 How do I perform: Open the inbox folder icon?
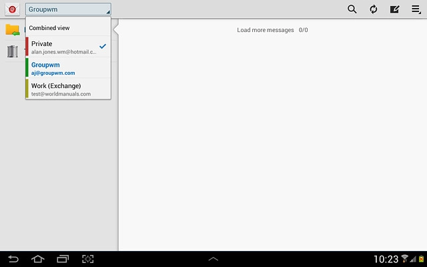point(12,30)
